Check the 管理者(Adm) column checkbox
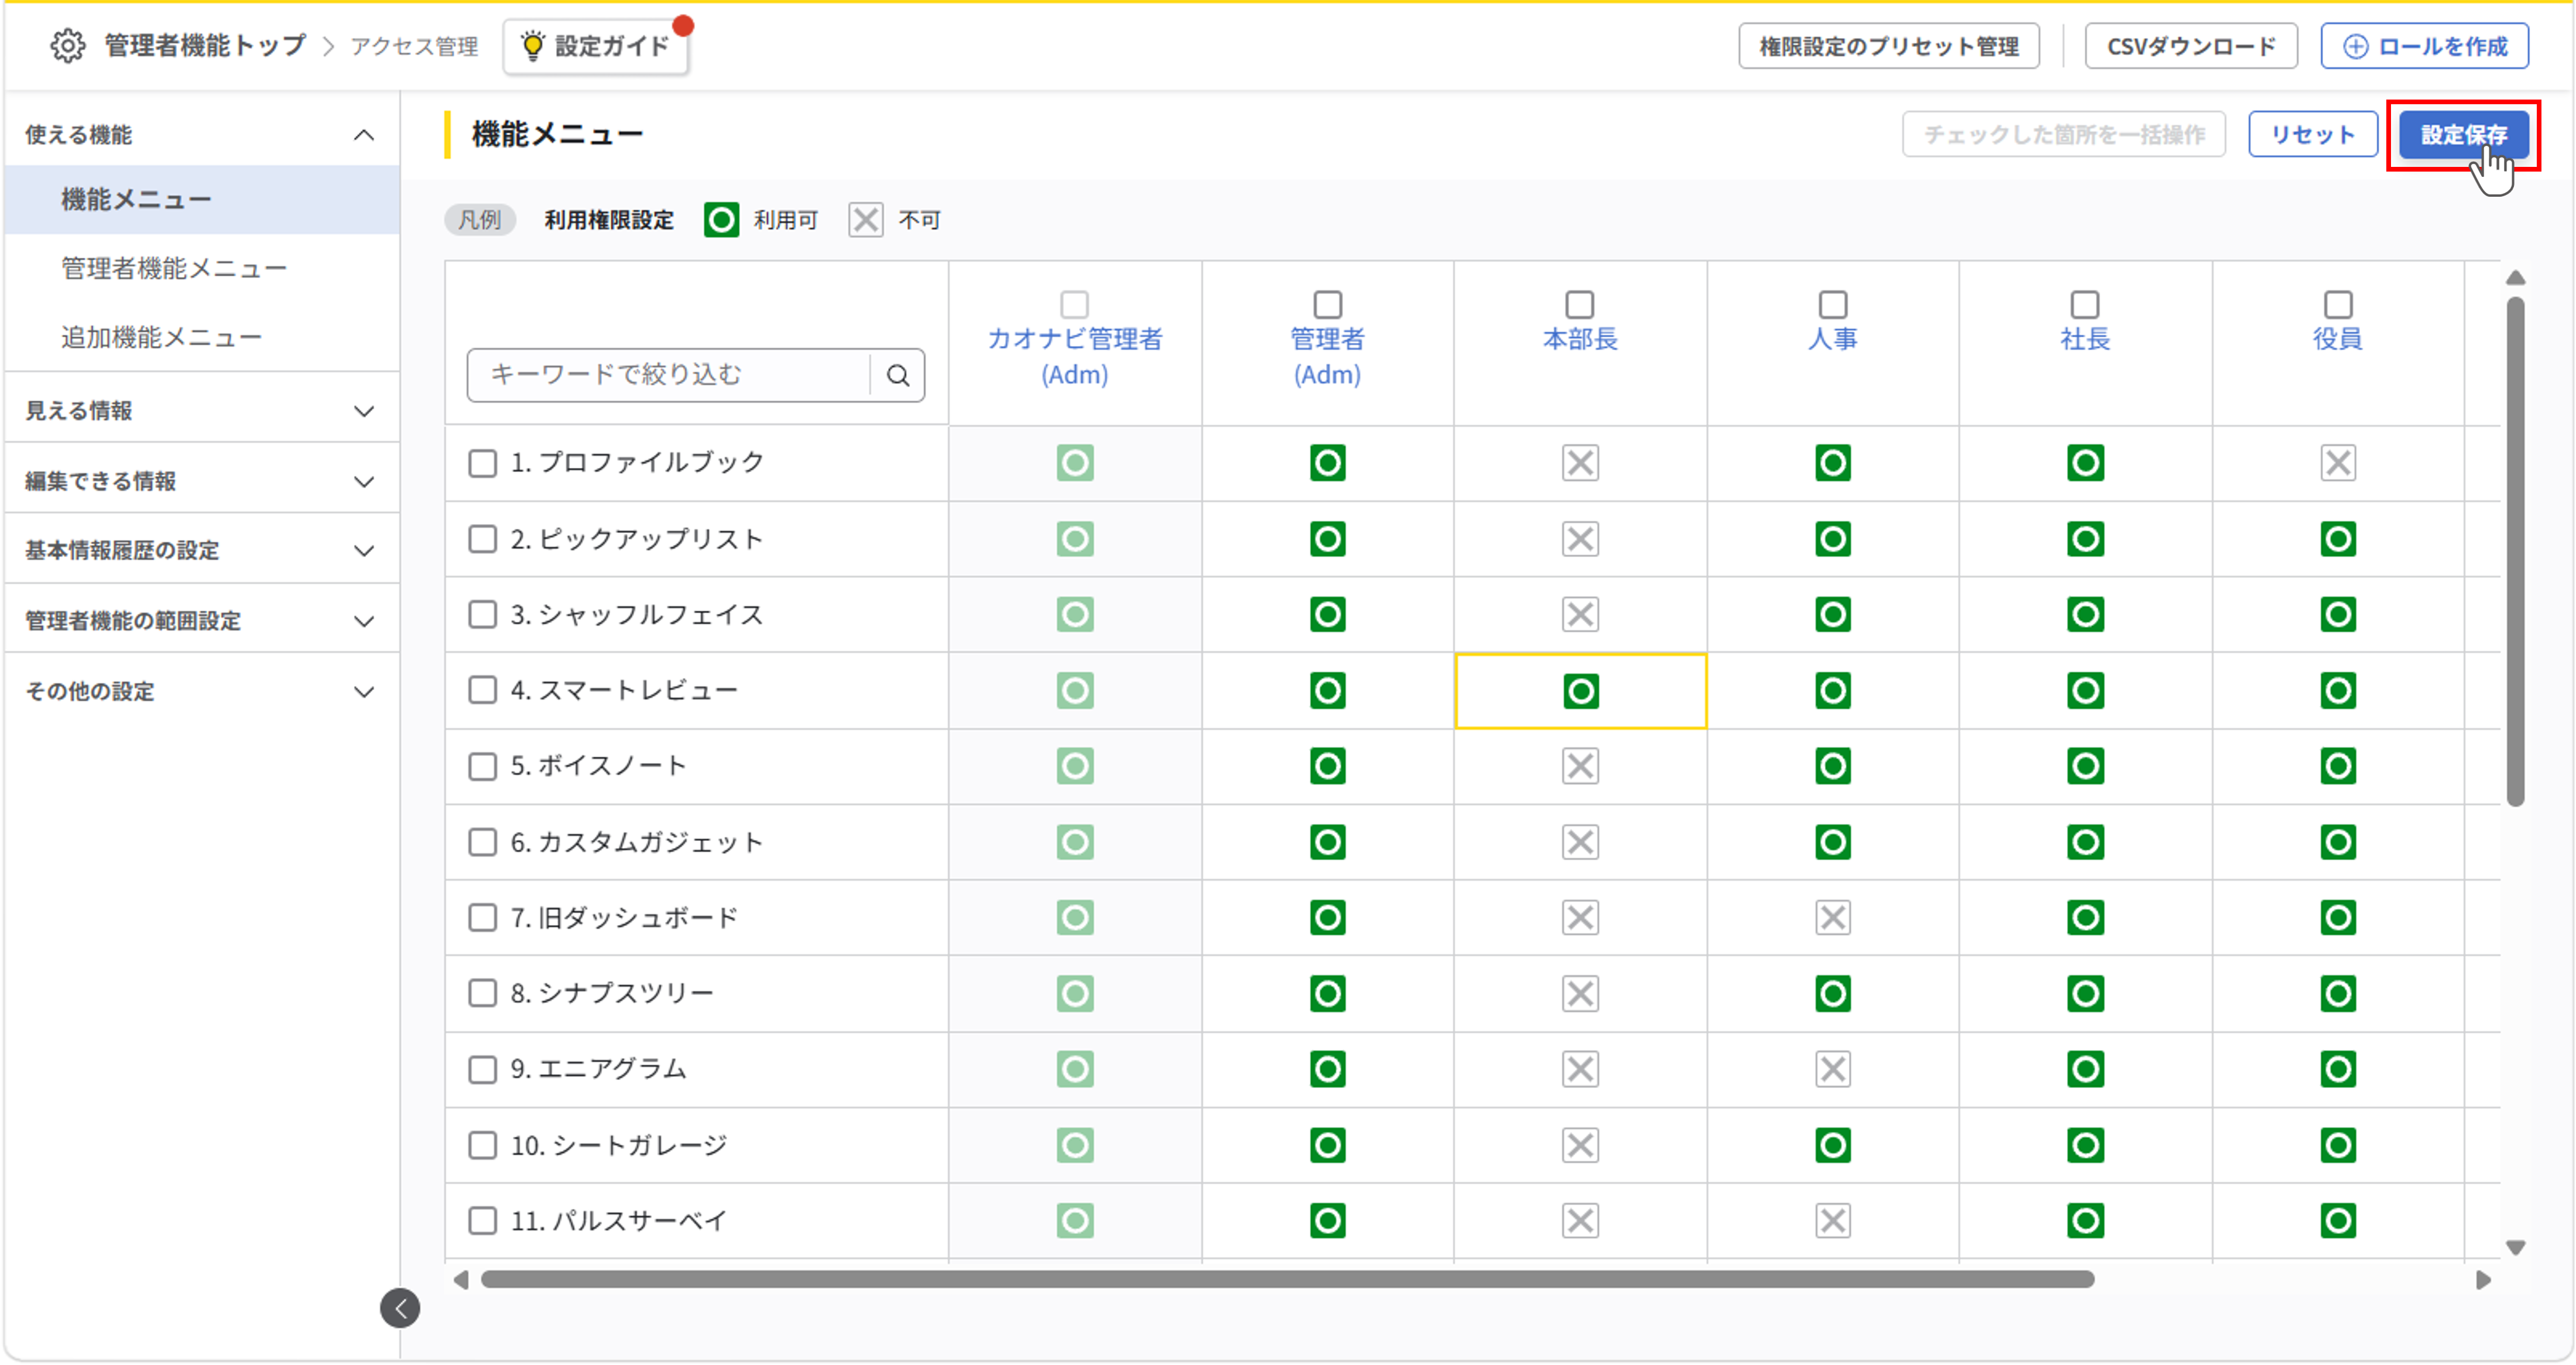2576x1365 pixels. click(1328, 304)
